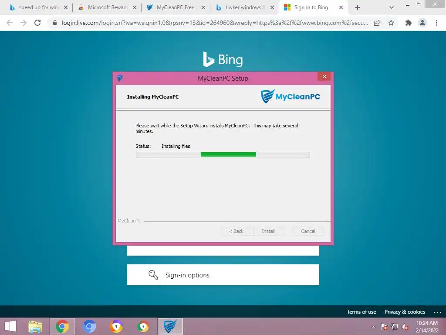Reload the current page
The width and height of the screenshot is (446, 335).
pos(37,23)
